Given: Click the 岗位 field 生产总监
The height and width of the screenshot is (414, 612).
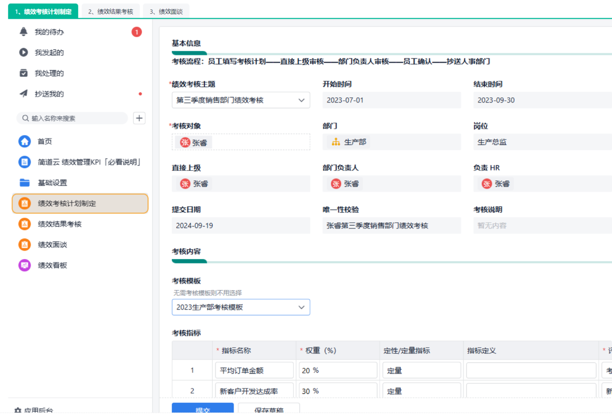Looking at the screenshot, I should tap(543, 142).
